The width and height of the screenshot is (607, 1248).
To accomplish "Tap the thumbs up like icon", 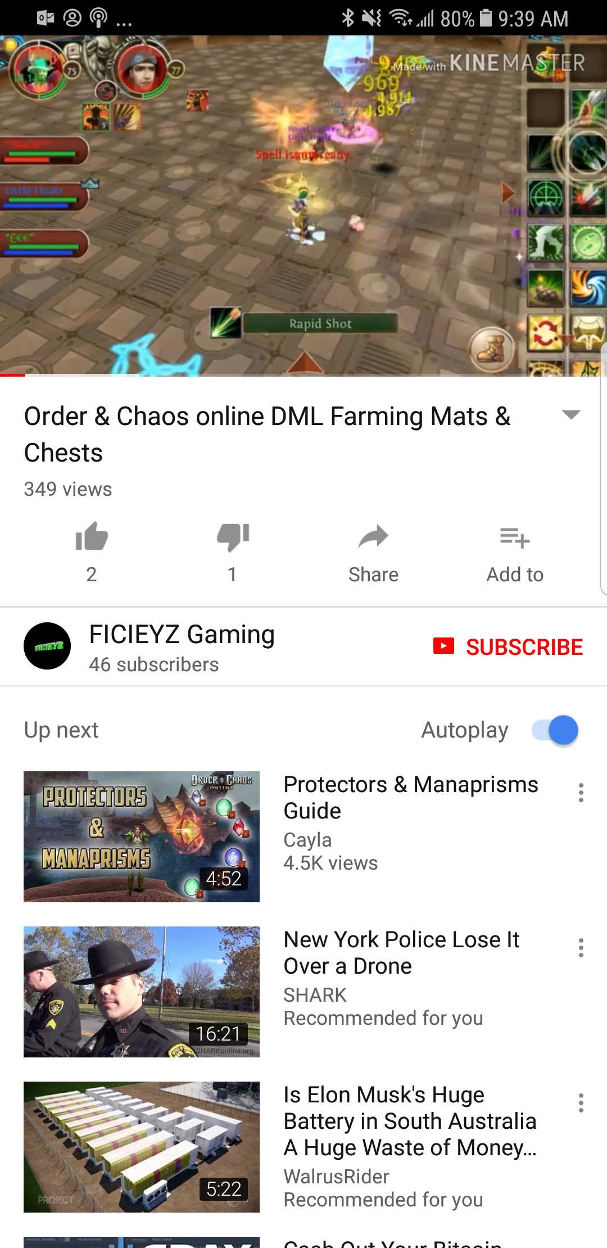I will click(x=92, y=536).
